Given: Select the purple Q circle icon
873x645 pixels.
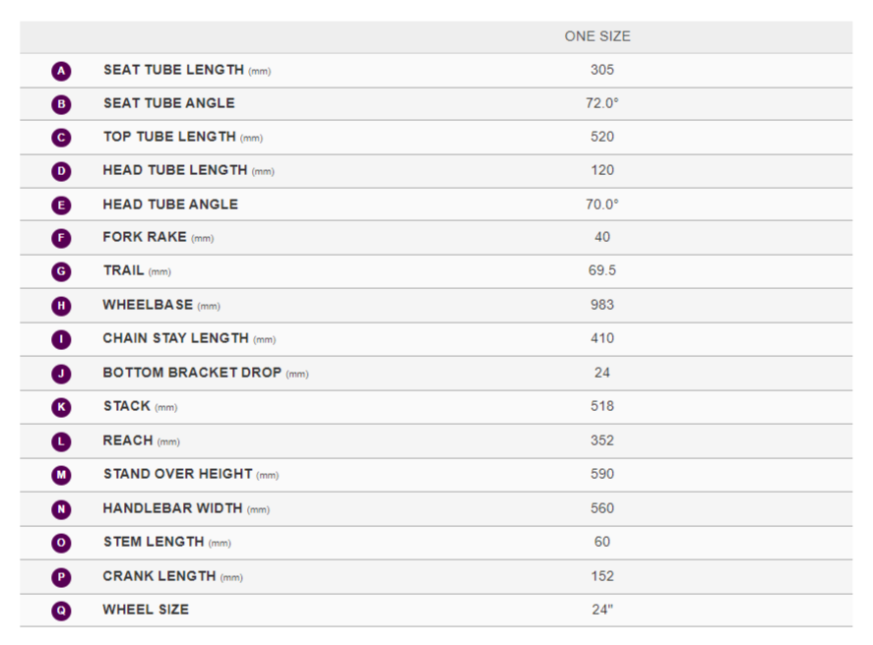Looking at the screenshot, I should 62,611.
